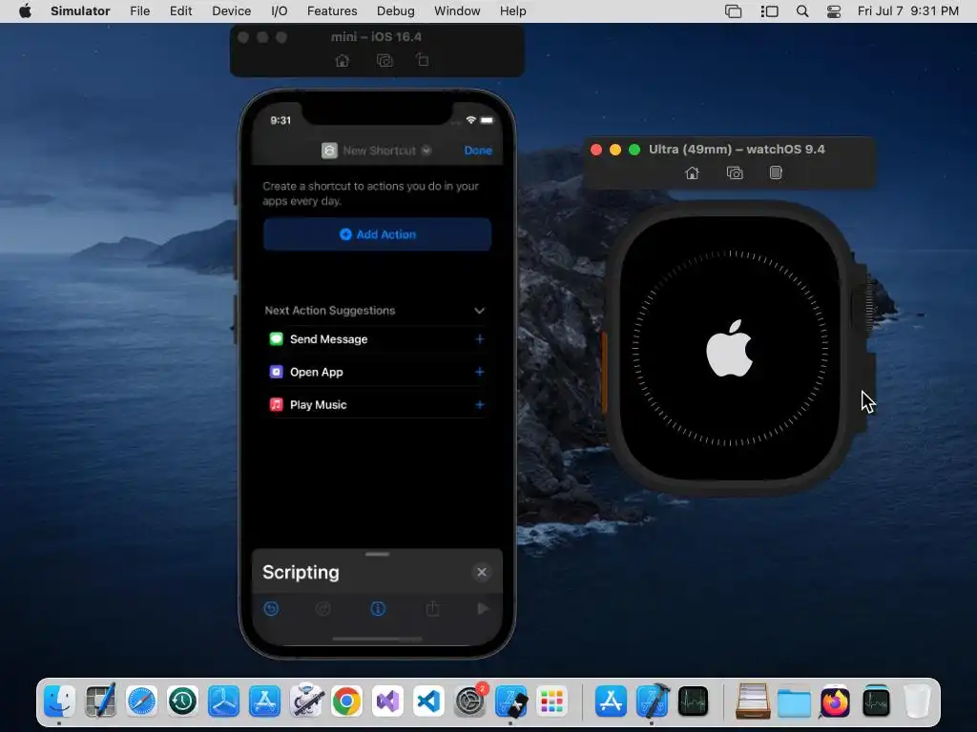The height and width of the screenshot is (732, 977).
Task: Tap the purple icon beside Open App
Action: (x=276, y=372)
